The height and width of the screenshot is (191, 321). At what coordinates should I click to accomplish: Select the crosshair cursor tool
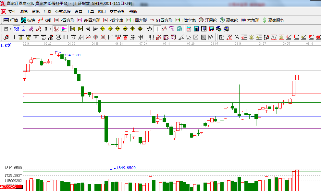pyautogui.click(x=157, y=29)
